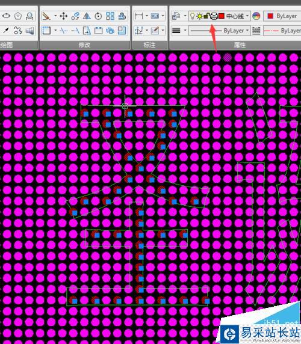Toggle layer plot printer icon

pyautogui.click(x=214, y=16)
